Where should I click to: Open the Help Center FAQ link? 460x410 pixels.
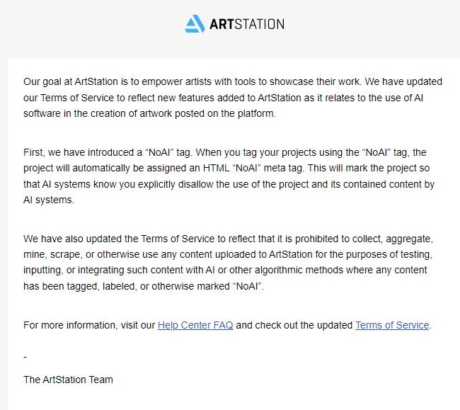tap(195, 325)
